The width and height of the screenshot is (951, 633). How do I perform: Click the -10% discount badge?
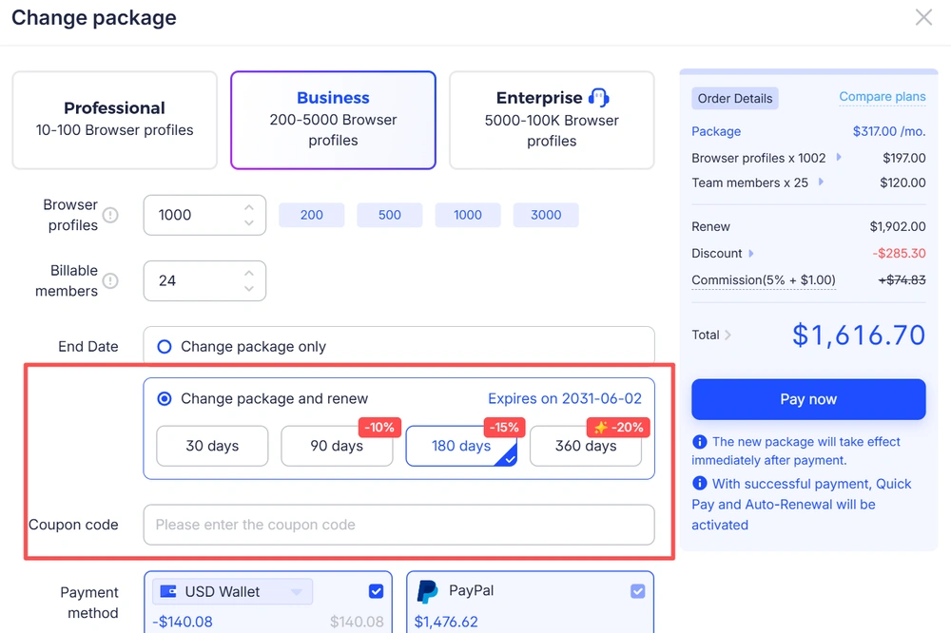pyautogui.click(x=379, y=428)
